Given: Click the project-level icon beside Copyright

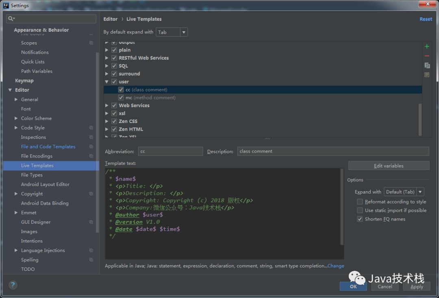Looking at the screenshot, I should click(x=91, y=194).
